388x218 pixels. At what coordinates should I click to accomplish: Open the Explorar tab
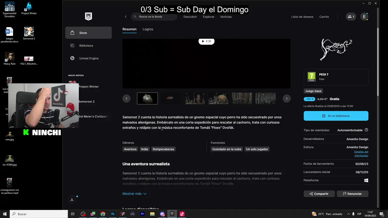tap(209, 17)
